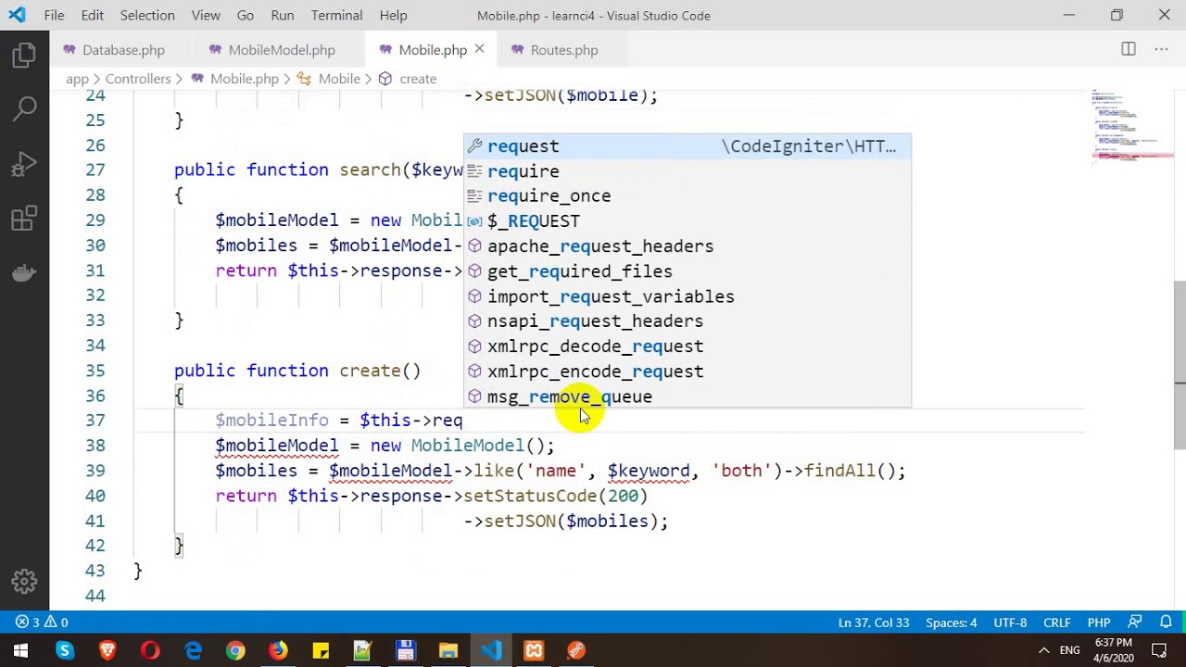
Task: Select the request autocomplete suggestion
Action: click(687, 146)
